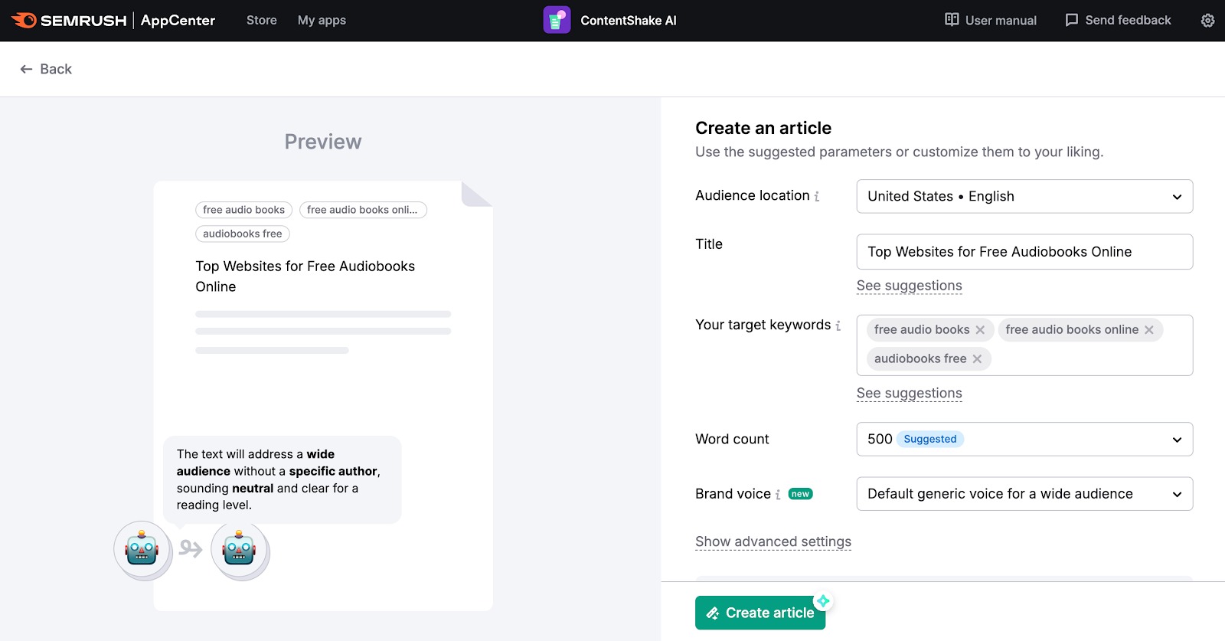Screen dimensions: 1225x641
Task: Go to the Store menu
Action: [x=262, y=20]
